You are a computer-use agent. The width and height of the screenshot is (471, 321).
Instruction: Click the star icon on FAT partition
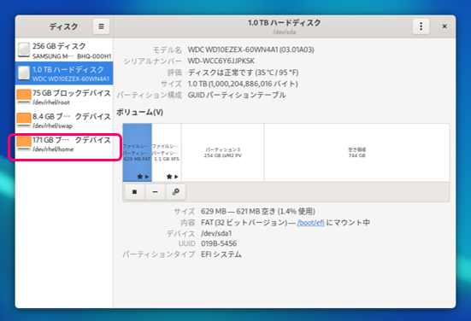(x=139, y=177)
